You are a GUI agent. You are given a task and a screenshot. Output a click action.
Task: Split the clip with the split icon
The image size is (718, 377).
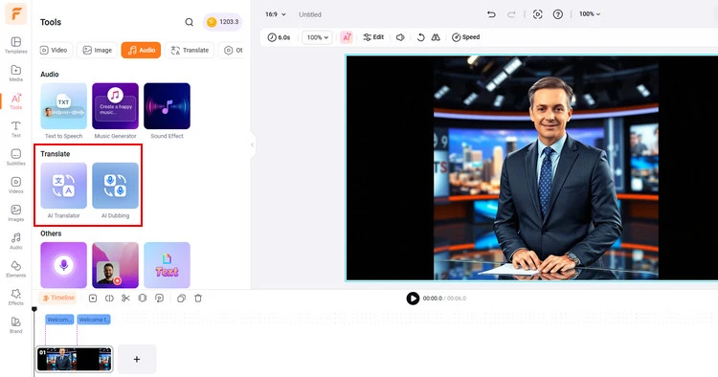click(109, 299)
